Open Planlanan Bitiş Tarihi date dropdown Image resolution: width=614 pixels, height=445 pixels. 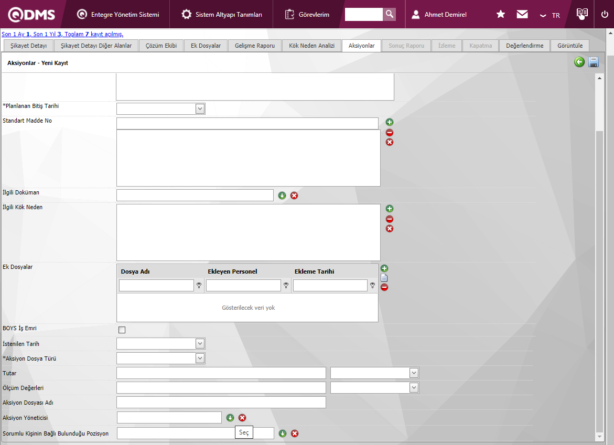coord(200,108)
